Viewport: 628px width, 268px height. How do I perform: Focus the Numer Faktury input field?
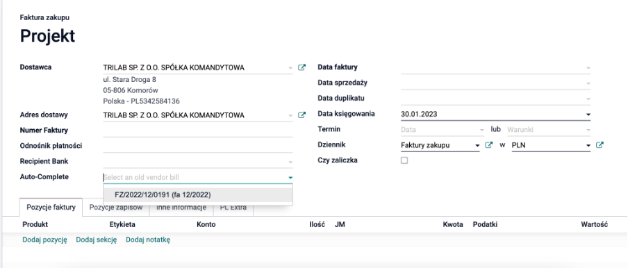[198, 131]
